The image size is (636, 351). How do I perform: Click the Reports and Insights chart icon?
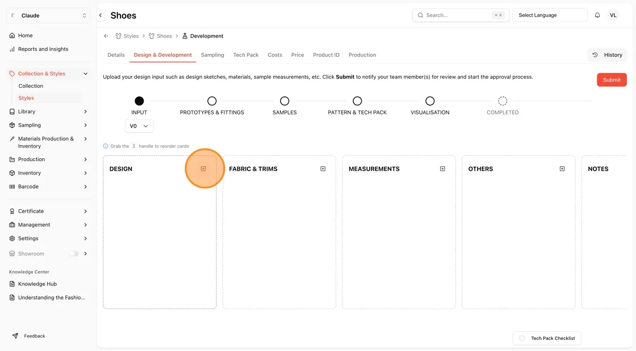(x=12, y=49)
